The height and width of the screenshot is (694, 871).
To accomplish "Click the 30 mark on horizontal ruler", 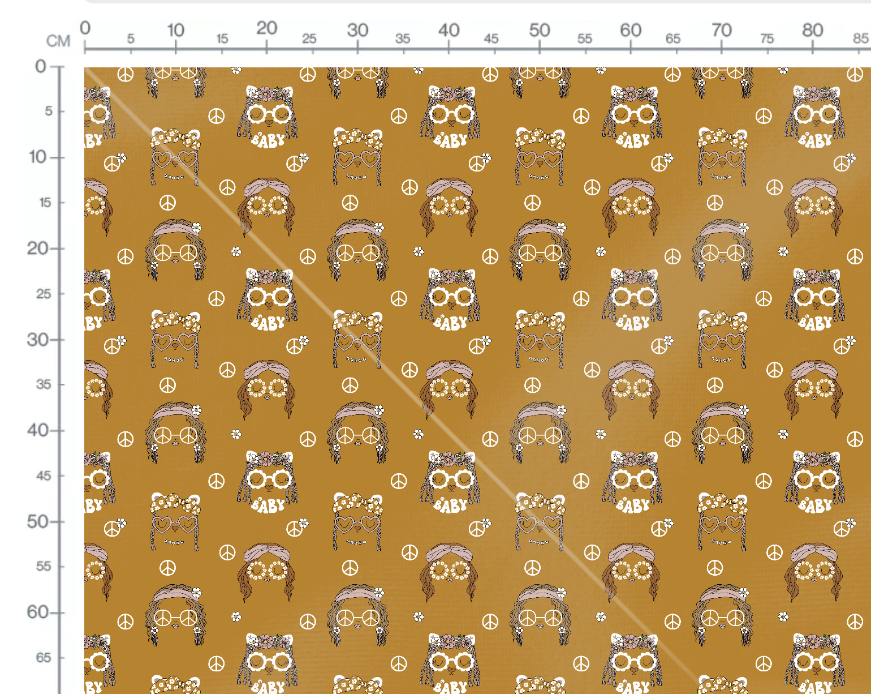I will pos(357,29).
